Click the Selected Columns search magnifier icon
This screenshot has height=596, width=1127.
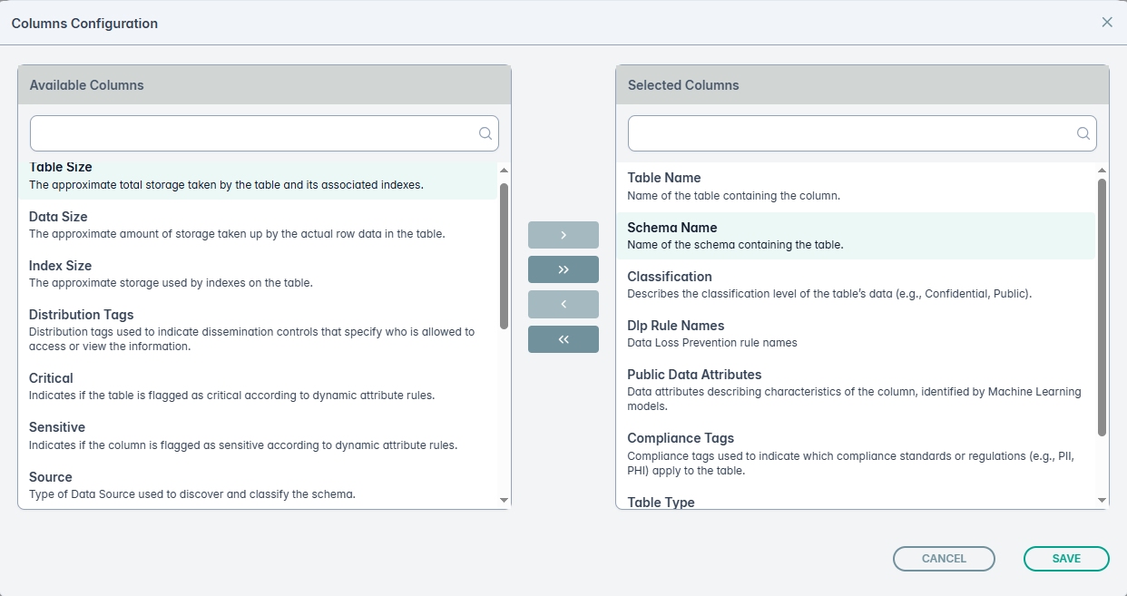tap(1083, 133)
